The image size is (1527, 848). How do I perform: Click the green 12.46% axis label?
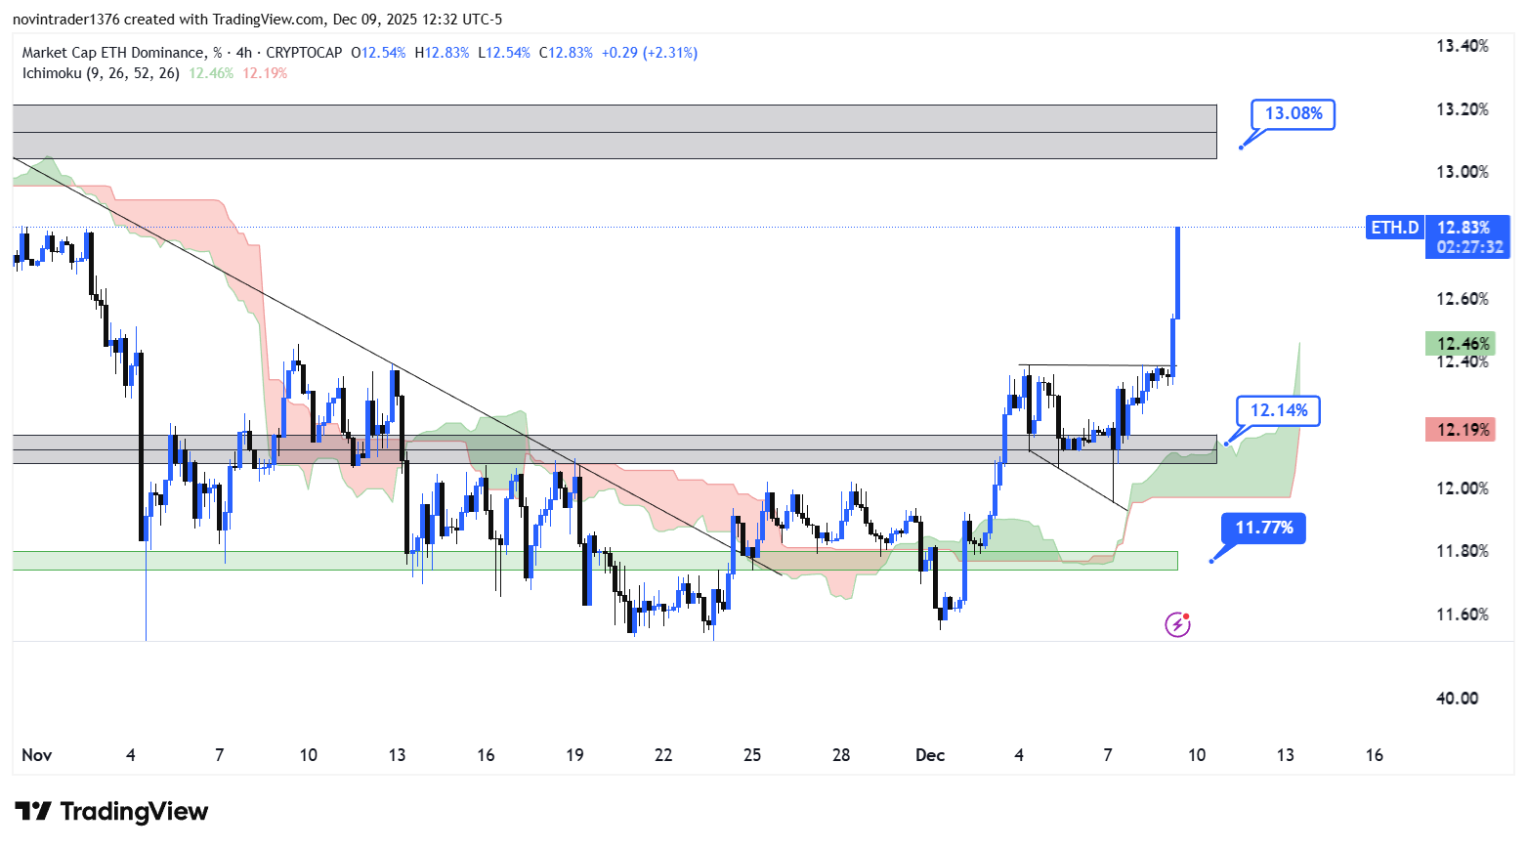coord(1461,344)
